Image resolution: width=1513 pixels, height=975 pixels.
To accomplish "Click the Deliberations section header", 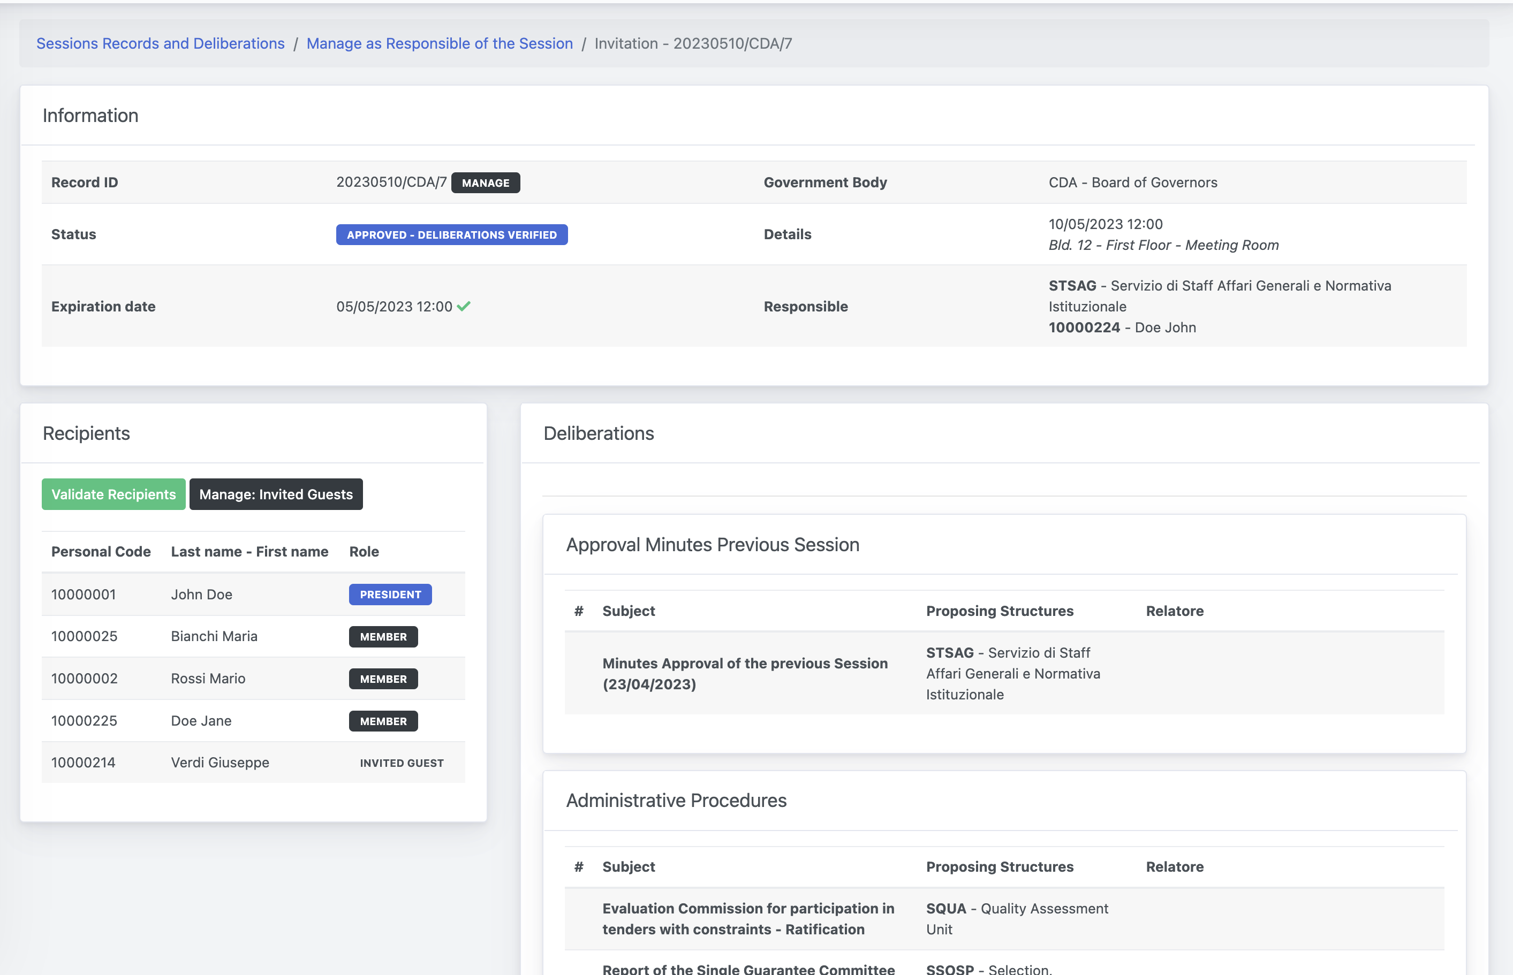I will (599, 432).
